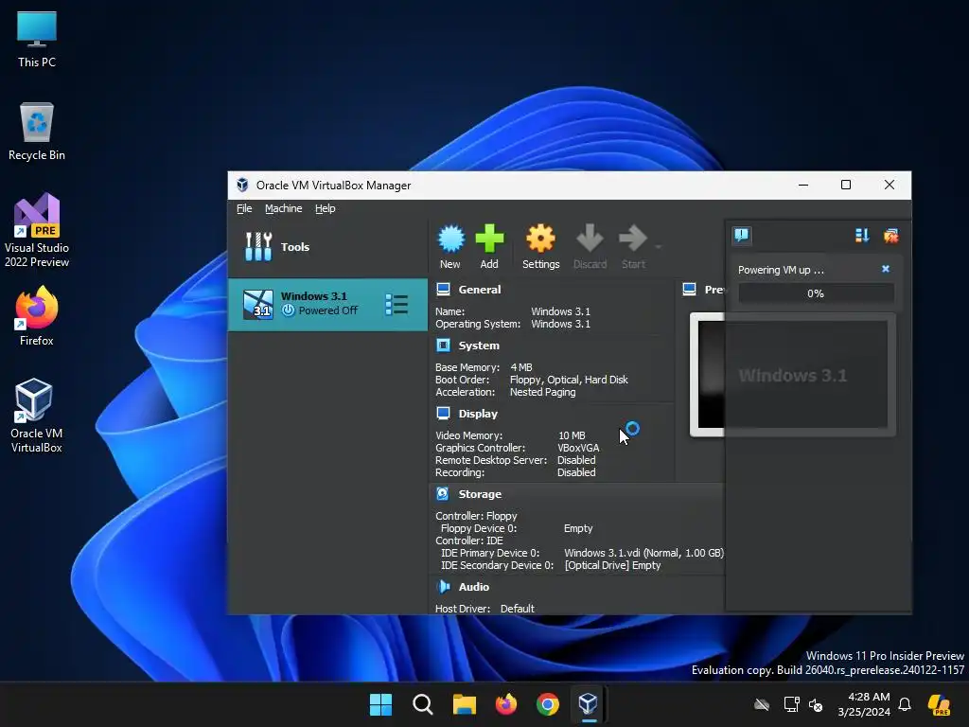Click the Boot Order value text
This screenshot has height=727, width=969.
[x=569, y=380]
